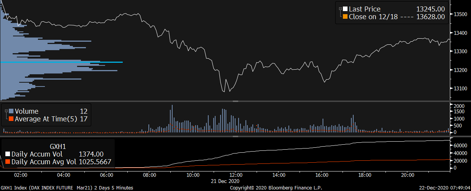Select the Daily Accum Avg Vol label
Image resolution: width=471 pixels, height=191 pixels.
[43, 162]
